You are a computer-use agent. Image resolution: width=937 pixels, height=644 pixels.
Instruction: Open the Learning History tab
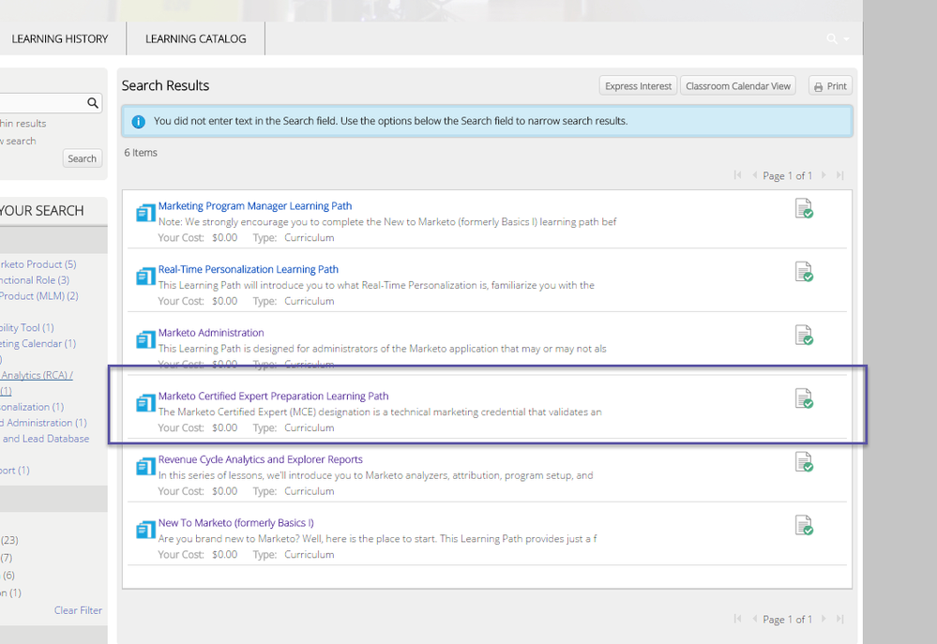click(x=60, y=38)
